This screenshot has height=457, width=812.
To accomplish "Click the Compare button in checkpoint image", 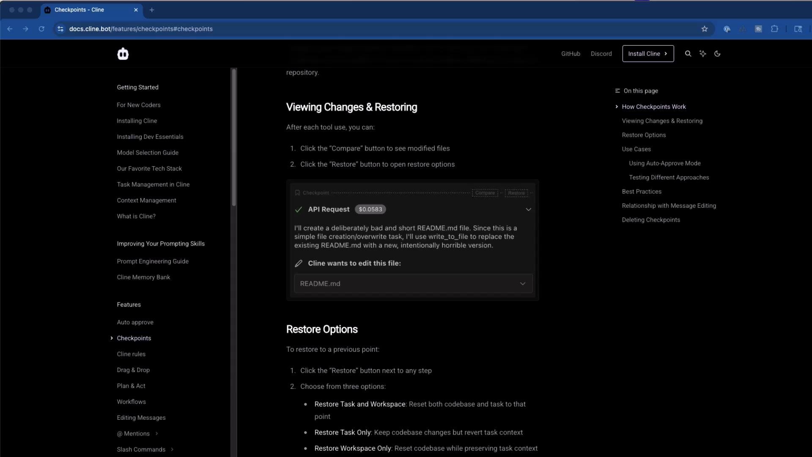I will point(485,193).
